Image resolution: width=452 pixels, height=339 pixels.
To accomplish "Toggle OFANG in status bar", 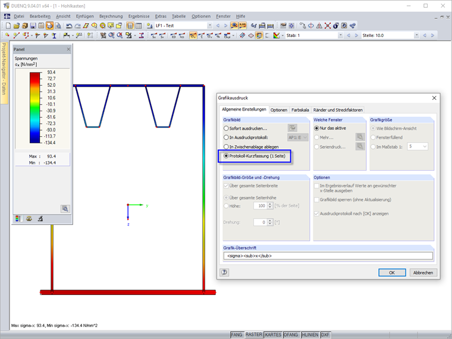I will [x=291, y=335].
